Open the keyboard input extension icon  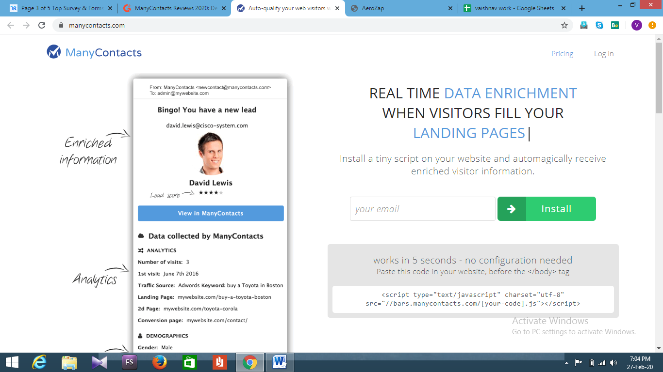584,25
